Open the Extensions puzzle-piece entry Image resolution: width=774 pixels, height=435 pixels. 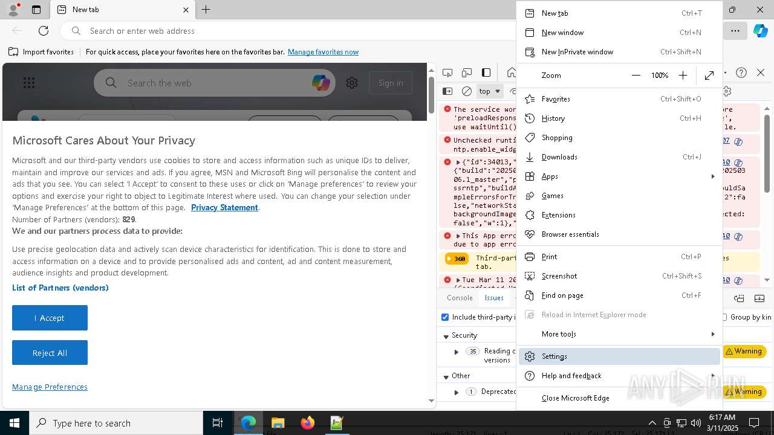click(619, 215)
